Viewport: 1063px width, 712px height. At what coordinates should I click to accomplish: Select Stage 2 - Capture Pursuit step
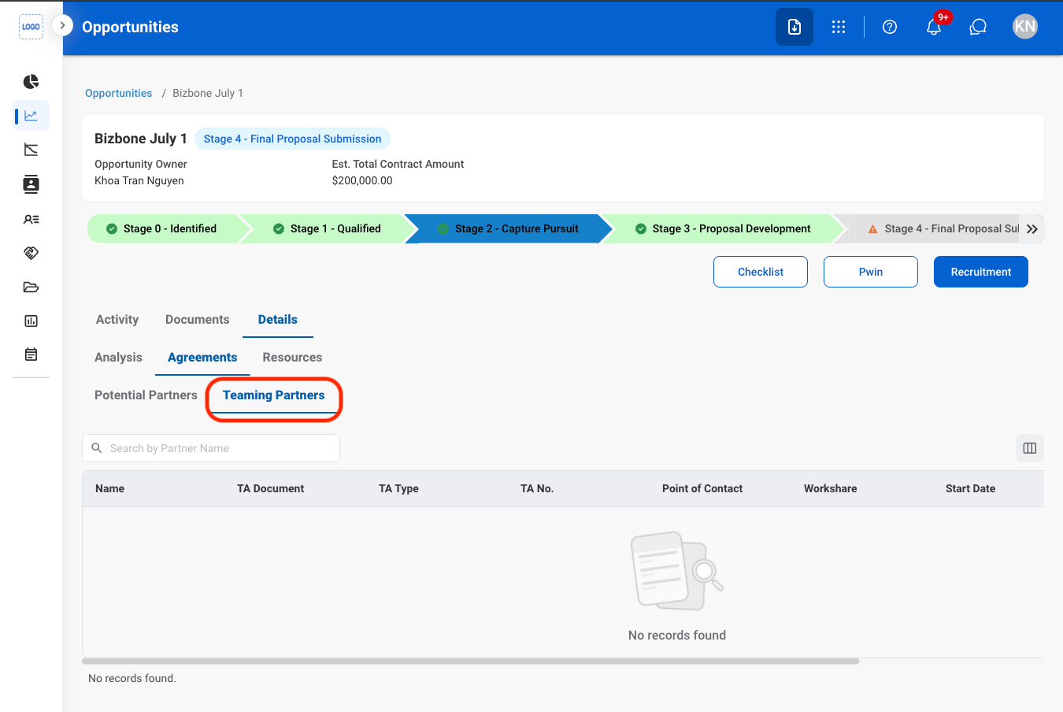click(508, 228)
